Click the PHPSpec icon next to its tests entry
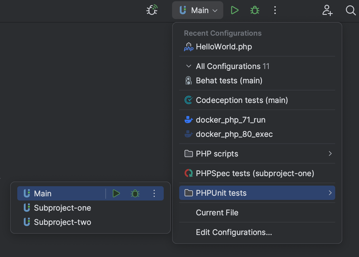359x257 pixels. click(188, 173)
